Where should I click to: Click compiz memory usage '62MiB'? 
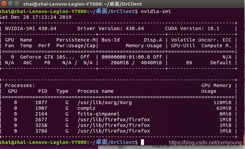pos(224,108)
